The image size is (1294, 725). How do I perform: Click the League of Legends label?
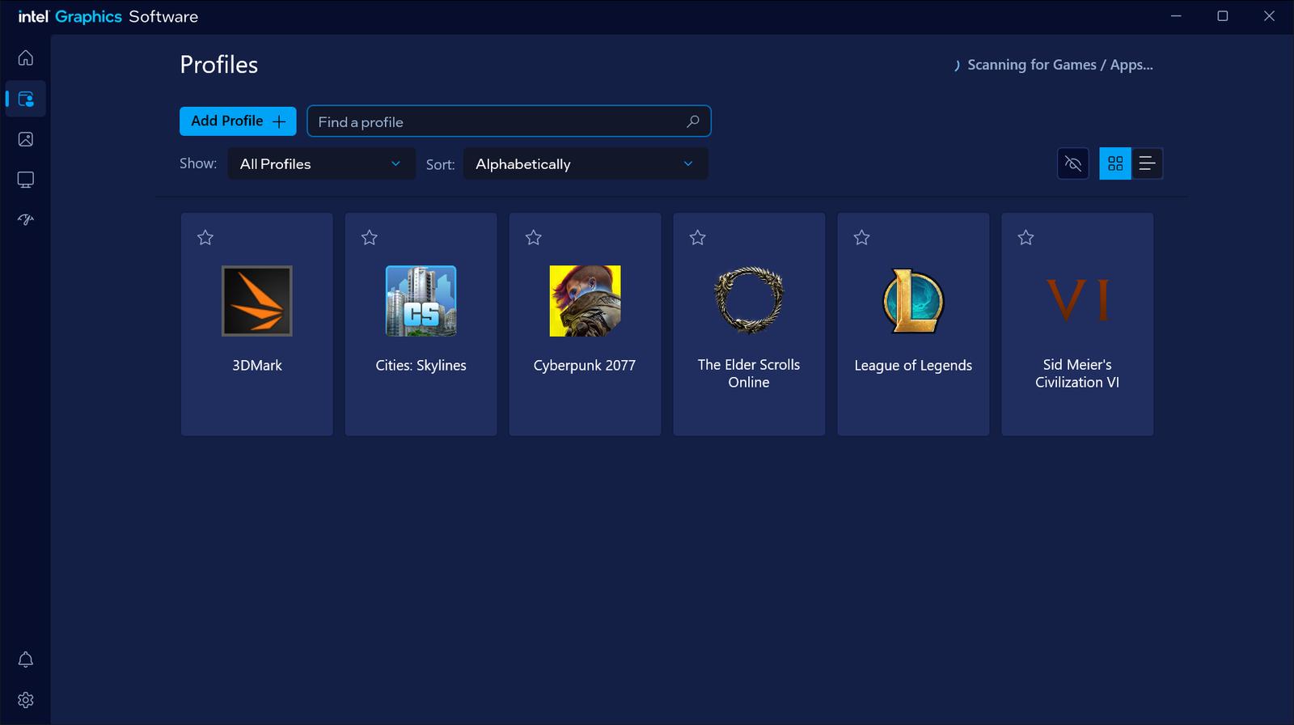(x=913, y=366)
